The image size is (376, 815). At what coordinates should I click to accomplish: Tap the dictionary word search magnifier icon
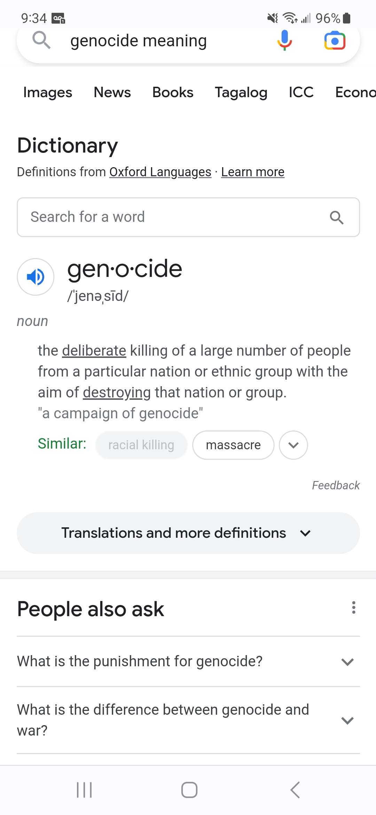[x=337, y=218]
